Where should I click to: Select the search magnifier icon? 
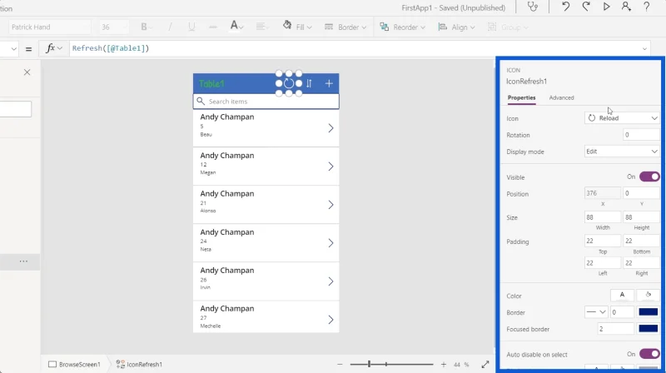tap(201, 101)
